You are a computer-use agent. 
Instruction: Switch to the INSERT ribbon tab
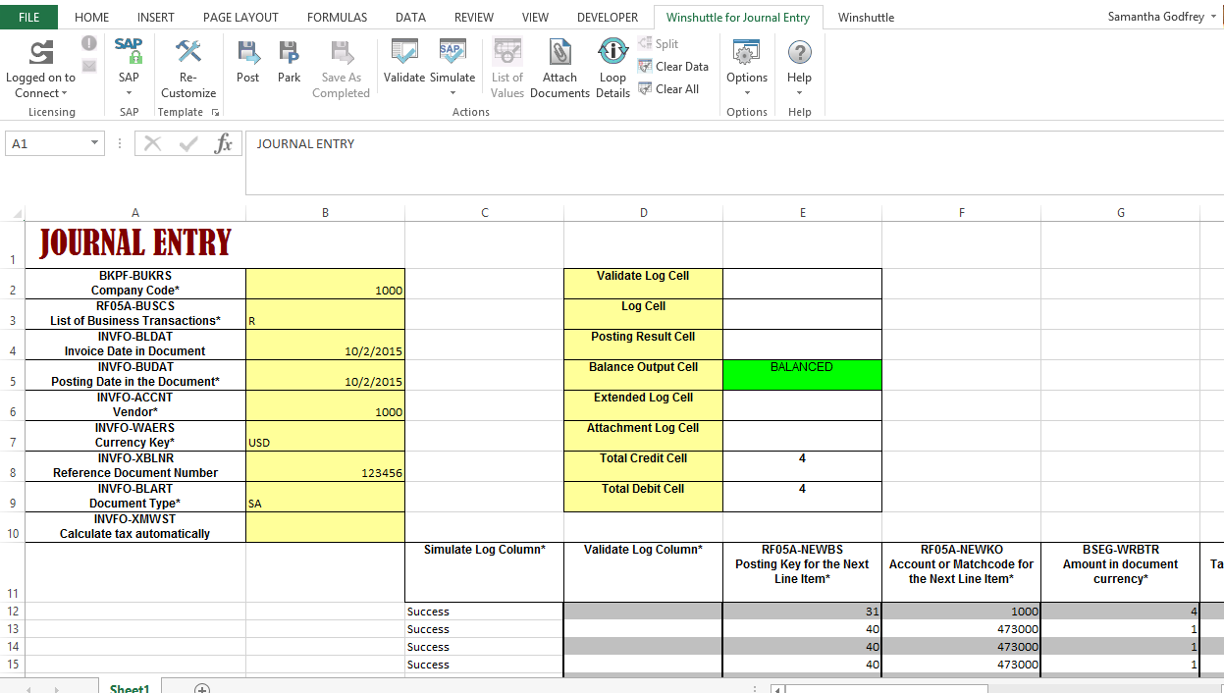point(156,17)
